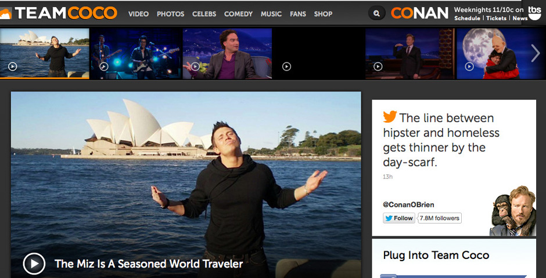Click the 7.8M followers count

pyautogui.click(x=440, y=218)
